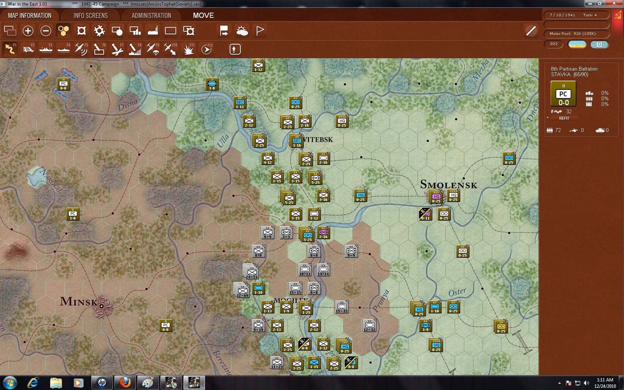
Task: Click the Soviet hammer and sickle flag
Action: [618, 16]
